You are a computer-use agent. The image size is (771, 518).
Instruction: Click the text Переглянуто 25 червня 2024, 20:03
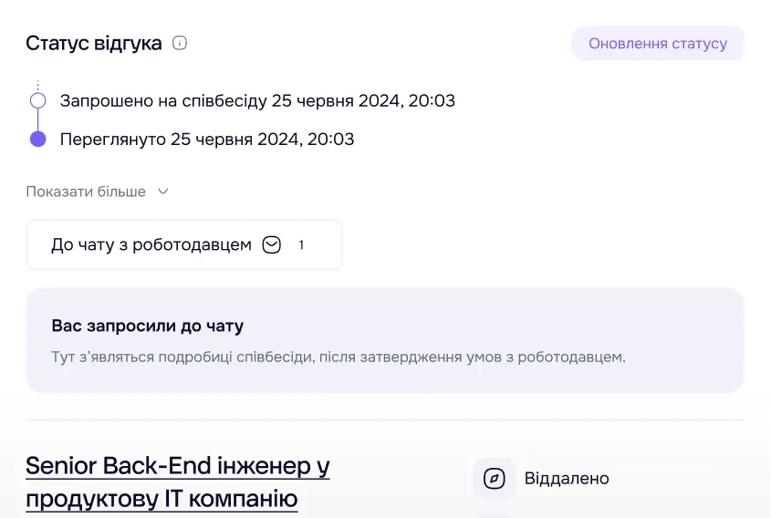[207, 140]
